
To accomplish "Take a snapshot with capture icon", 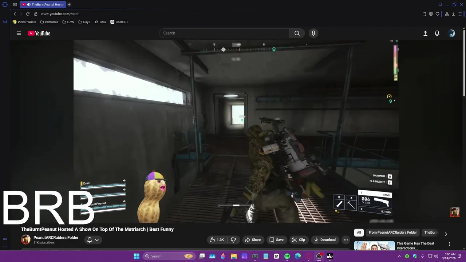I will [x=424, y=14].
